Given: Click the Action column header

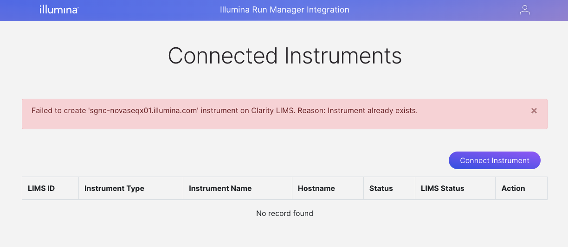Looking at the screenshot, I should pyautogui.click(x=513, y=188).
